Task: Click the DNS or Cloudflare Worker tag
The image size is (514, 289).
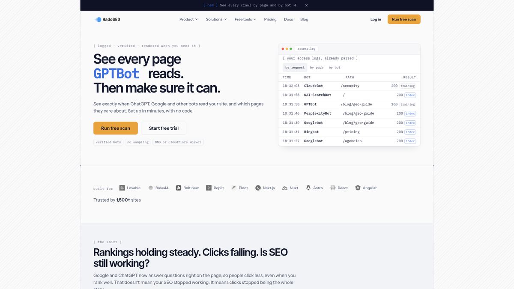Action: [x=178, y=142]
